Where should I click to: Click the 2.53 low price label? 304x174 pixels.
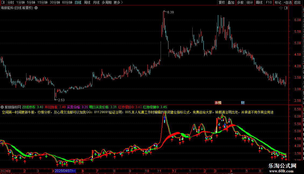[x=61, y=100]
